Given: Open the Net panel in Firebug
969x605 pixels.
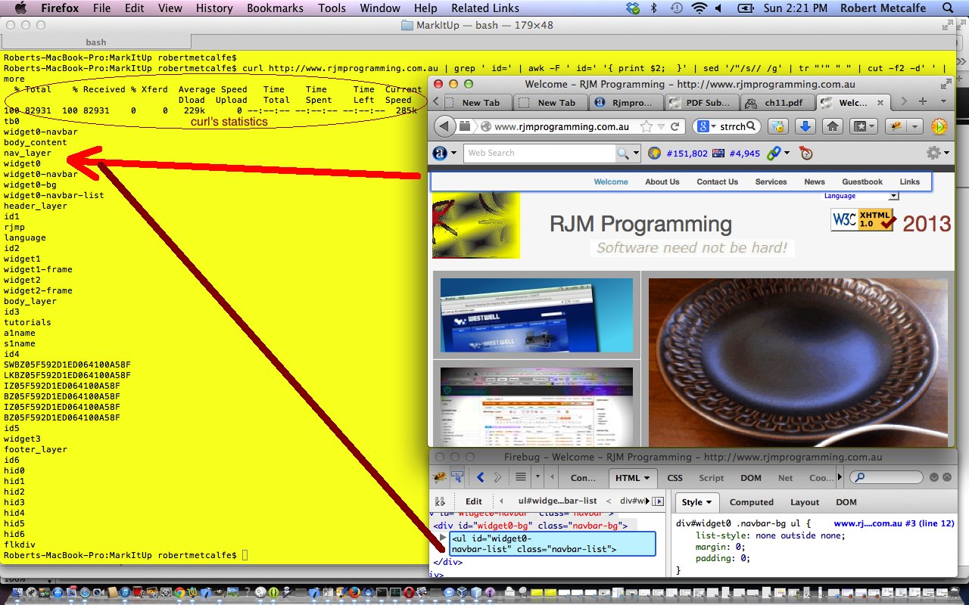Looking at the screenshot, I should 786,478.
